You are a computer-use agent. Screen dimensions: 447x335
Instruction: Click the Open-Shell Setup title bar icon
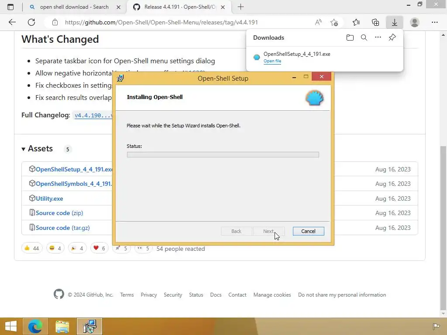pos(120,78)
